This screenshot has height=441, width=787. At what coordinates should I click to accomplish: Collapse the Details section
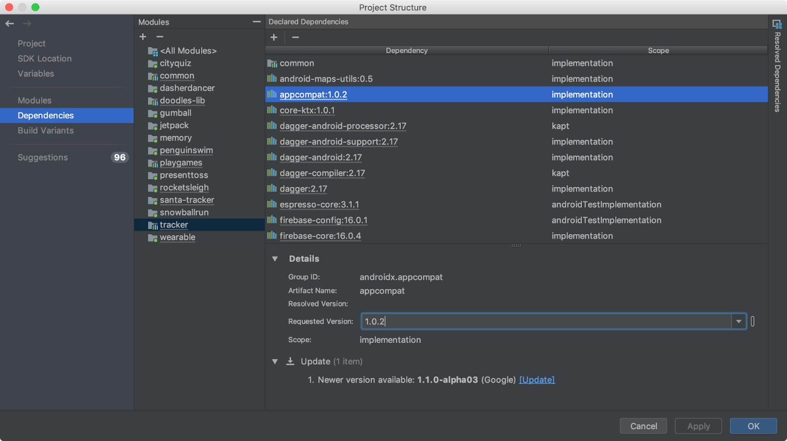(275, 259)
